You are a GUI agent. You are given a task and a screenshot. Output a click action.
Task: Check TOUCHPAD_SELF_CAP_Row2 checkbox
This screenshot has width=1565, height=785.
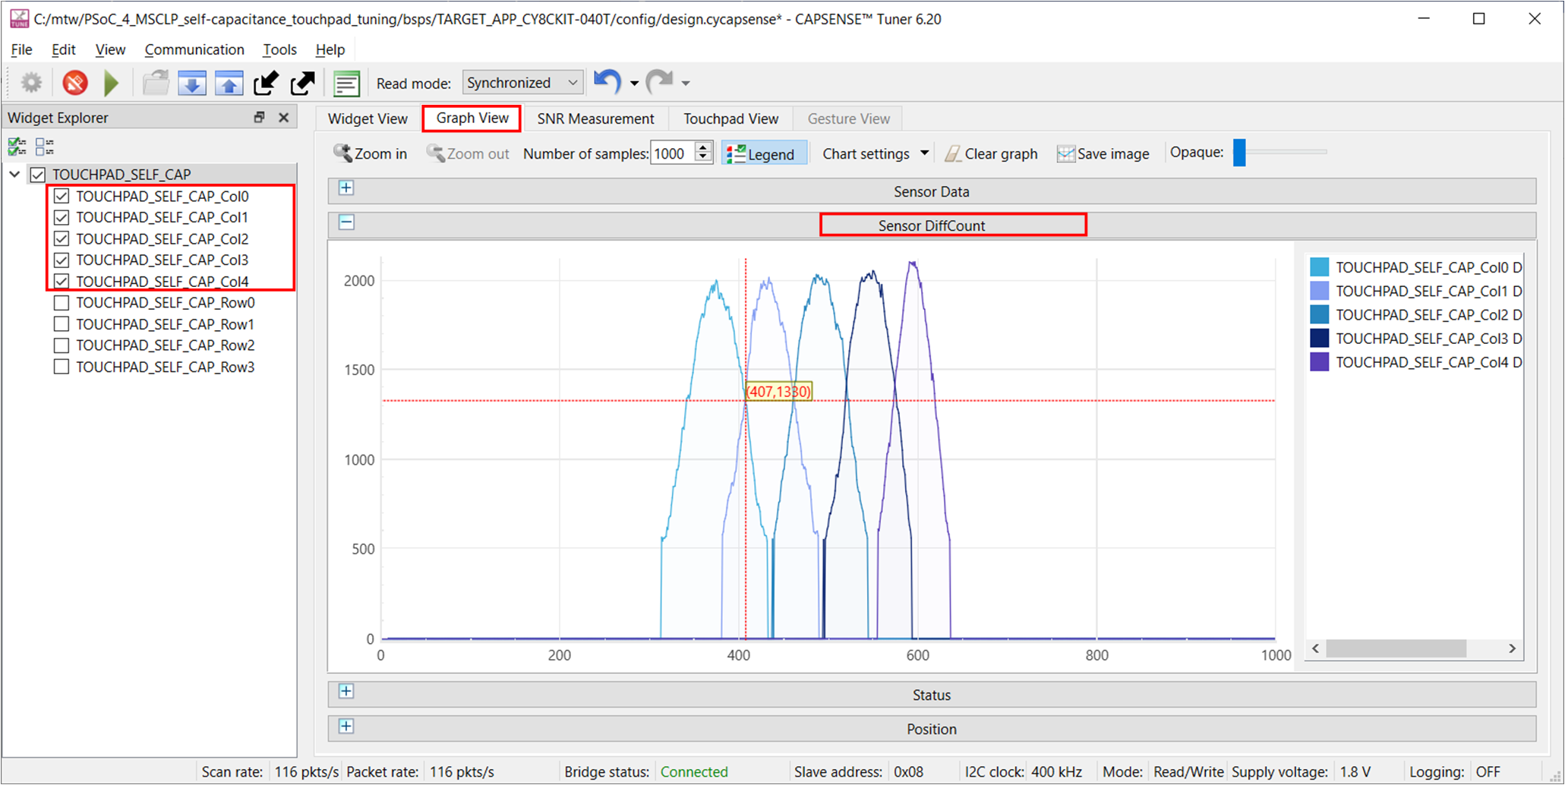(x=62, y=345)
